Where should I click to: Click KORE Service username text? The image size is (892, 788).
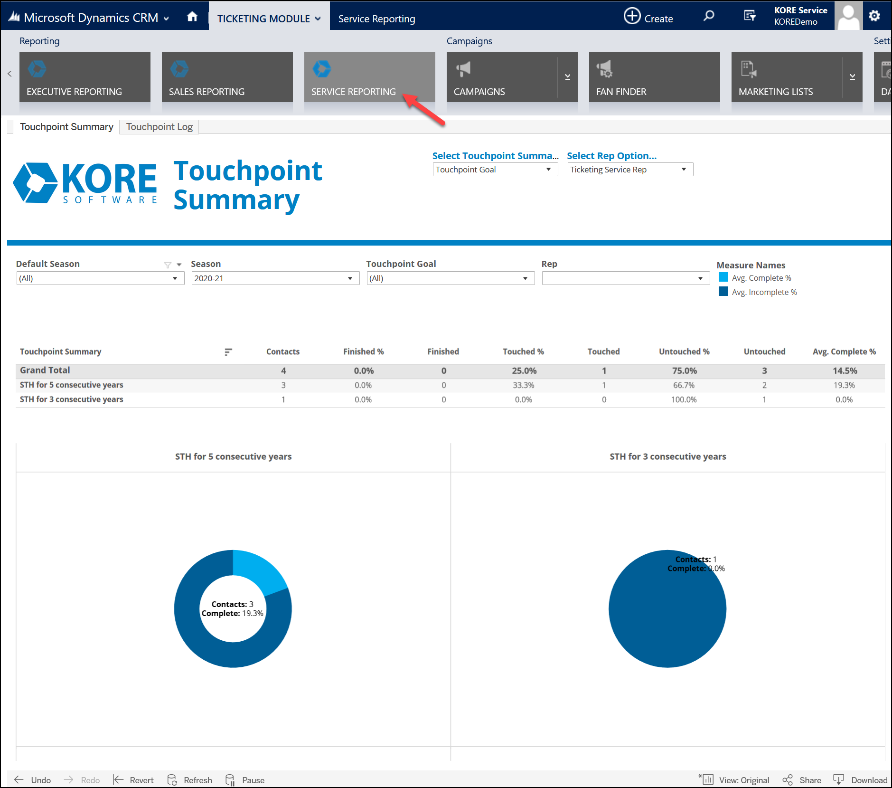(x=800, y=10)
